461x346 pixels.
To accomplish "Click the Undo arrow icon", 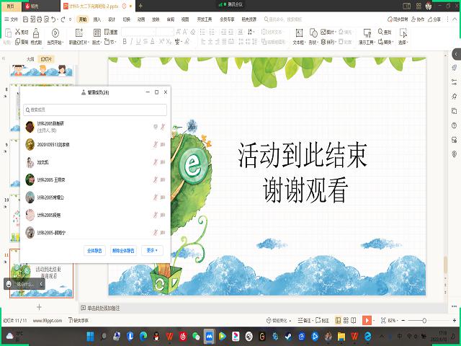I will click(x=53, y=19).
